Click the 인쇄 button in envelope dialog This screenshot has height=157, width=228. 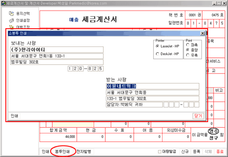click(x=14, y=116)
